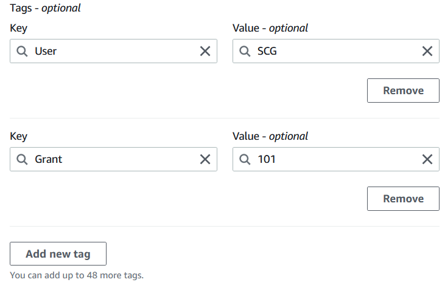The width and height of the screenshot is (445, 288).
Task: Click the Key label above Grant
Action: pos(19,136)
